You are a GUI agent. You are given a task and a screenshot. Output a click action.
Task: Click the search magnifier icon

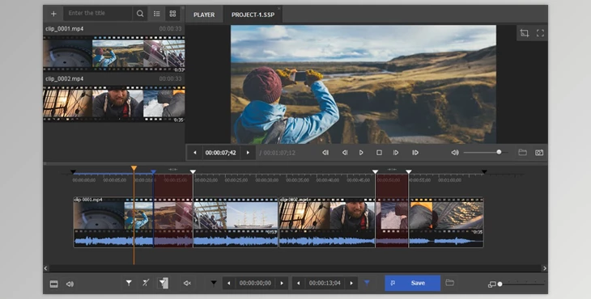click(140, 14)
